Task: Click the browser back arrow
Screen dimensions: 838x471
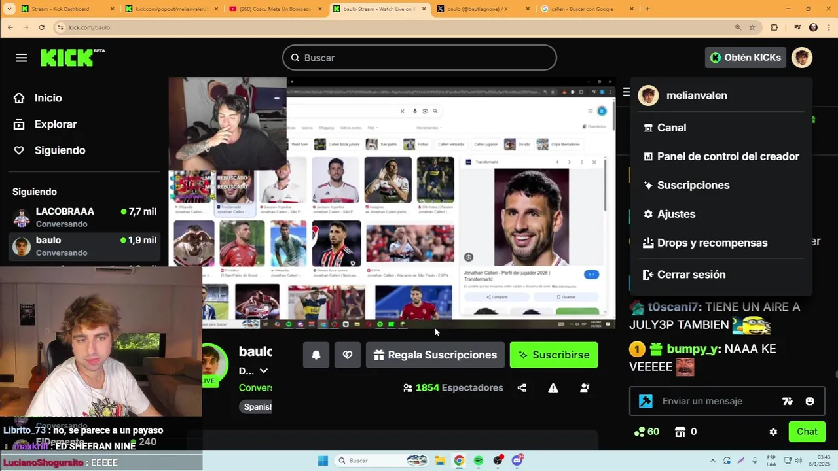Action: 10,27
